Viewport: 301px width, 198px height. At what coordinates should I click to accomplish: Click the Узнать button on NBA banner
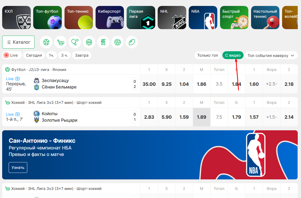coord(18,168)
